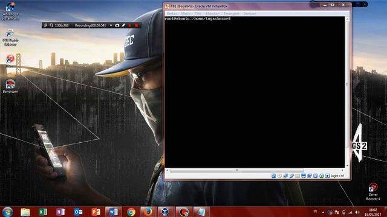
Task: Open PowerPoint from the taskbar
Action: point(96,212)
